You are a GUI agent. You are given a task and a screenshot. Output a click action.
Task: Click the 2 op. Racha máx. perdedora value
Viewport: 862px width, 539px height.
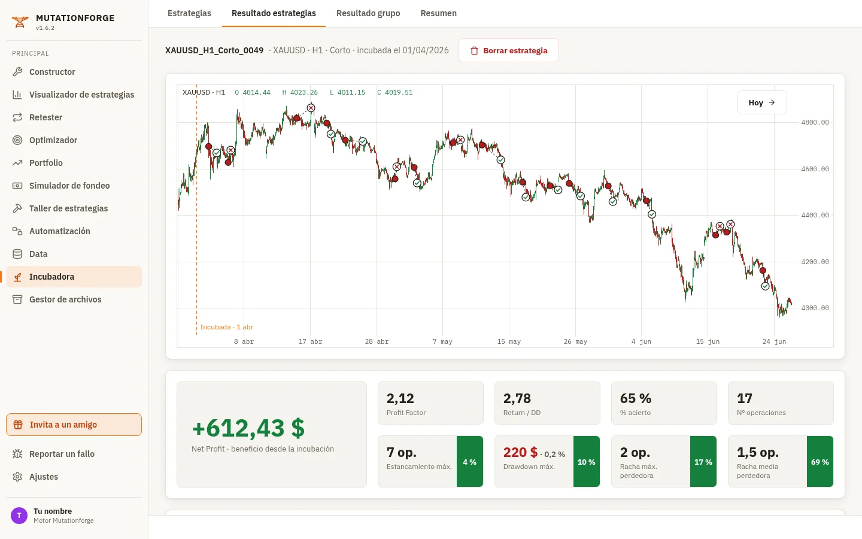pos(635,452)
